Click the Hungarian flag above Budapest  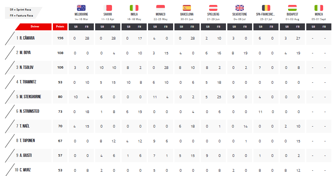click(x=292, y=8)
